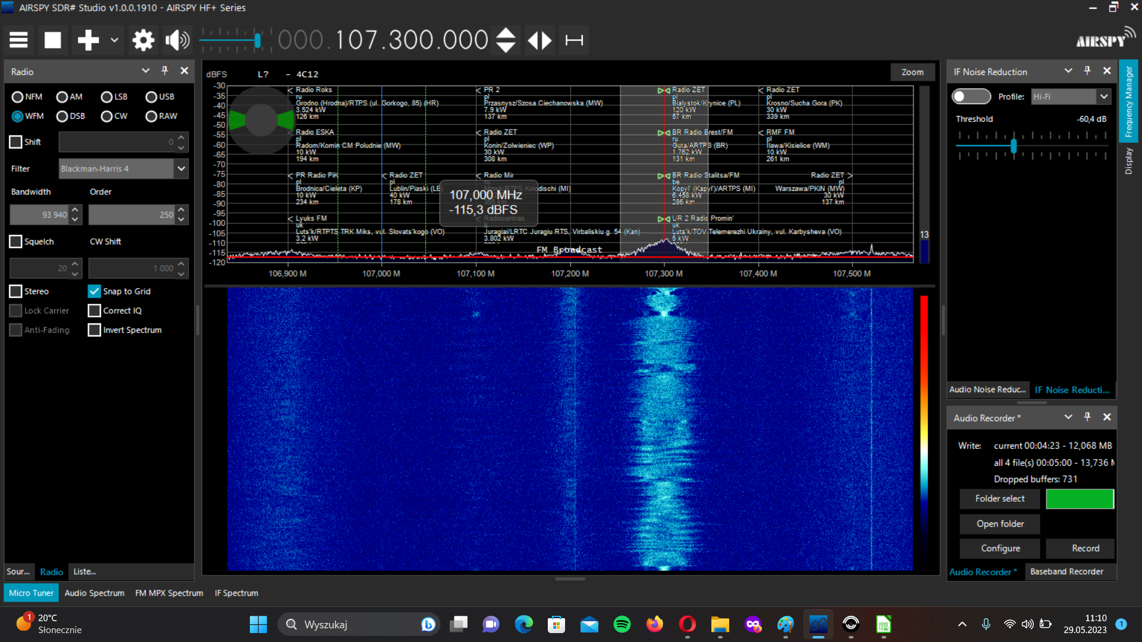Expand the Hi-Fi profile dropdown

pos(1104,96)
